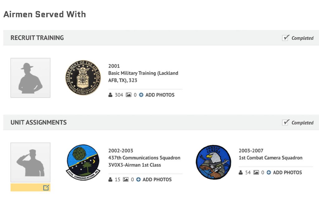Click the saluting airman silhouette thumbnail
Image resolution: width=319 pixels, height=212 pixels.
[x=31, y=162]
